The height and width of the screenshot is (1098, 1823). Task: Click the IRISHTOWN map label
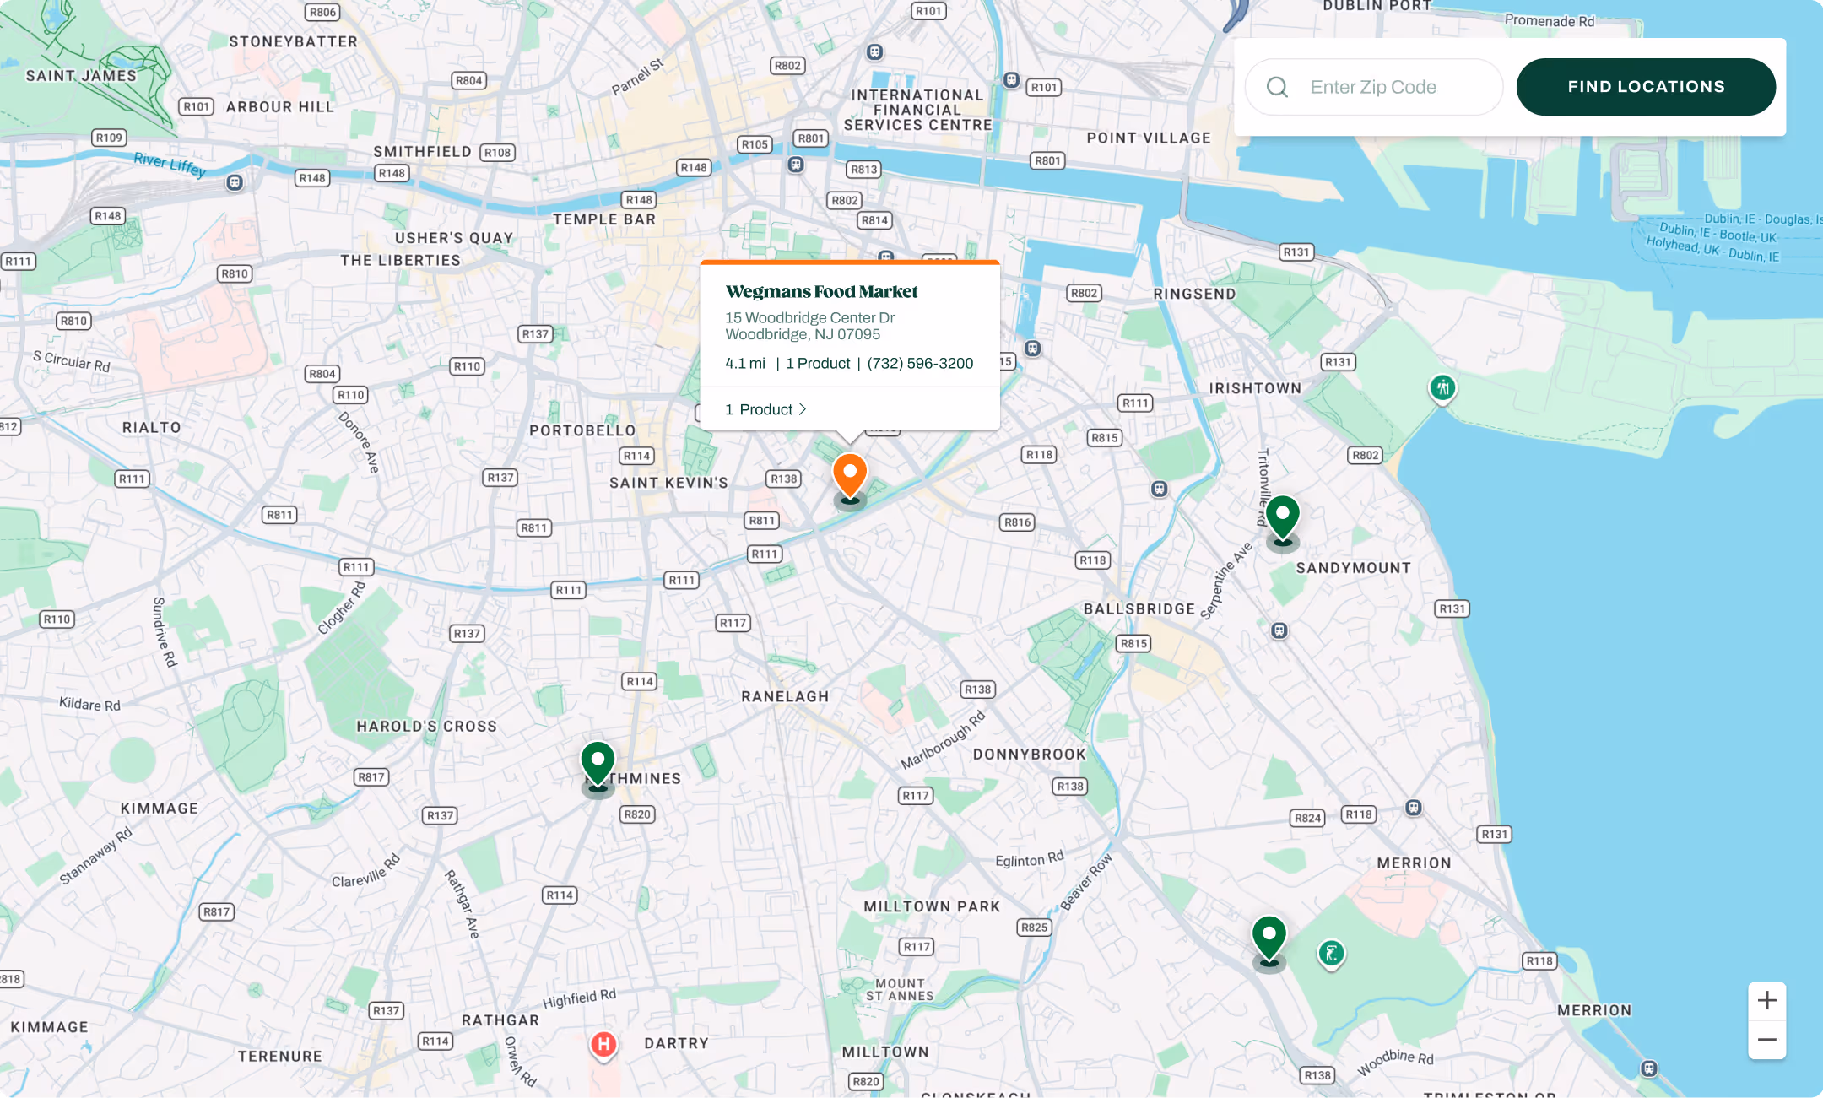1255,388
